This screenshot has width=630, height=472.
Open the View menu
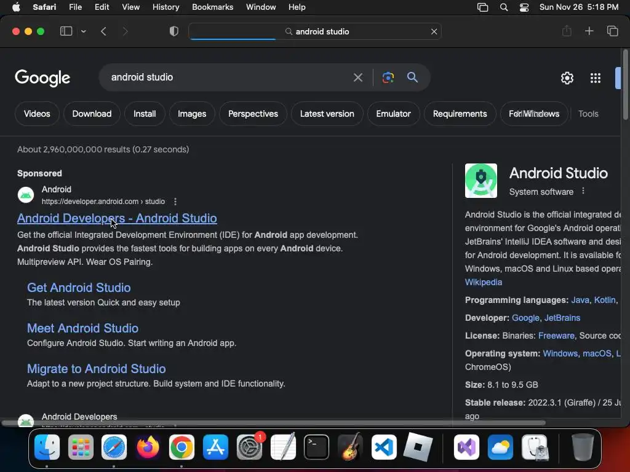(130, 7)
